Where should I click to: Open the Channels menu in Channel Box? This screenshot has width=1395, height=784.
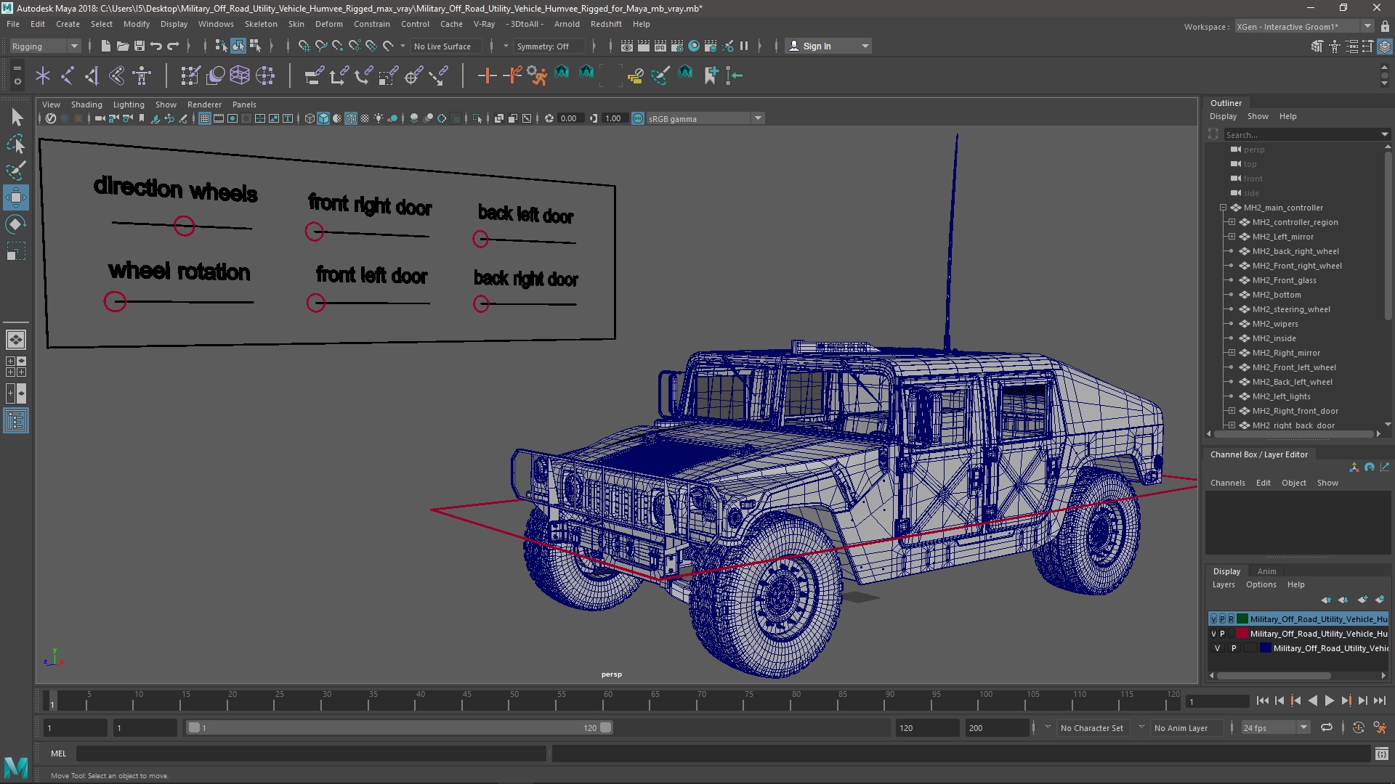coord(1227,483)
